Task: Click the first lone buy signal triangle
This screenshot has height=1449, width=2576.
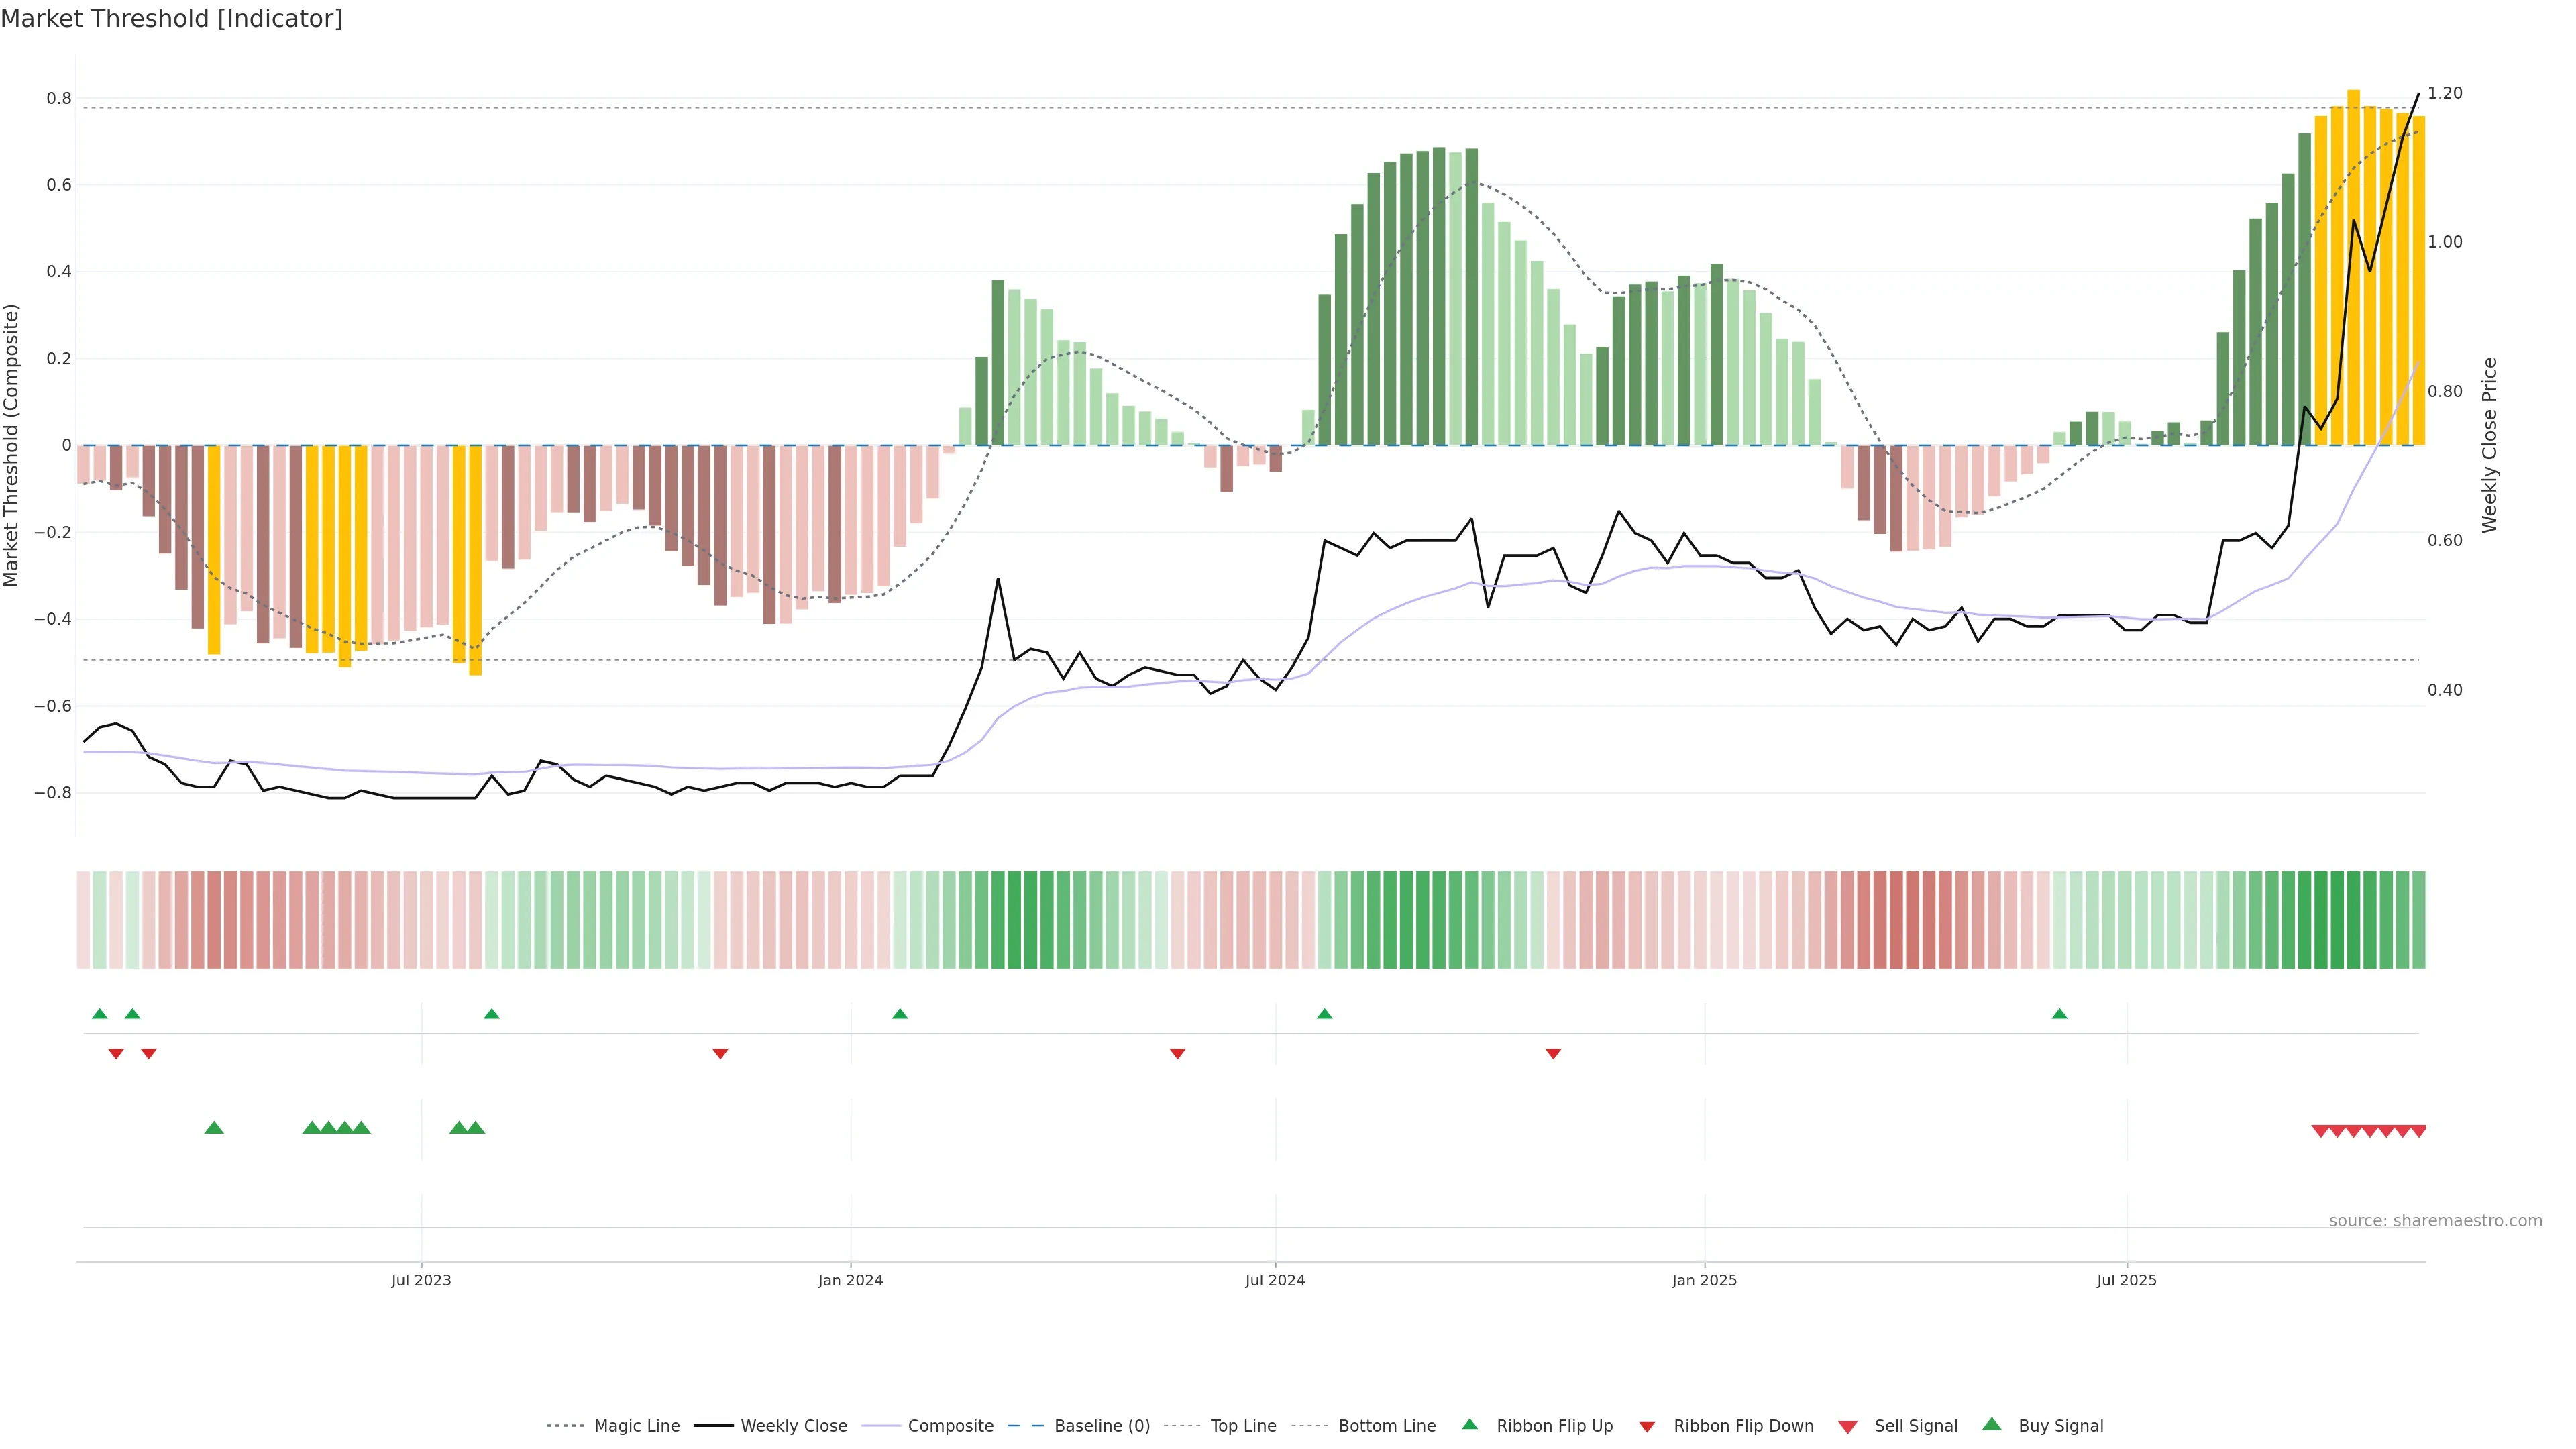Action: [x=214, y=1128]
